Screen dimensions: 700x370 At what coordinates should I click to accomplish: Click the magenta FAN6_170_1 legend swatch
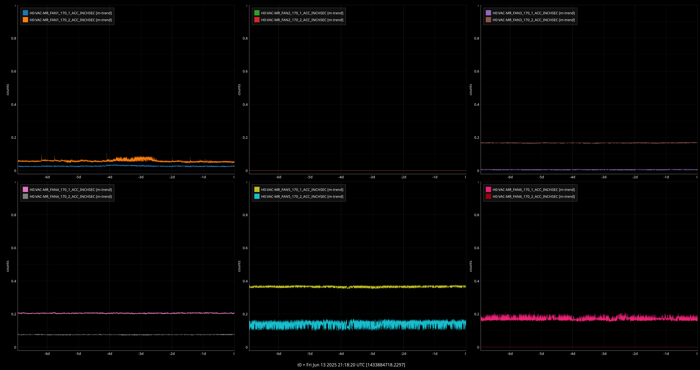click(x=488, y=190)
